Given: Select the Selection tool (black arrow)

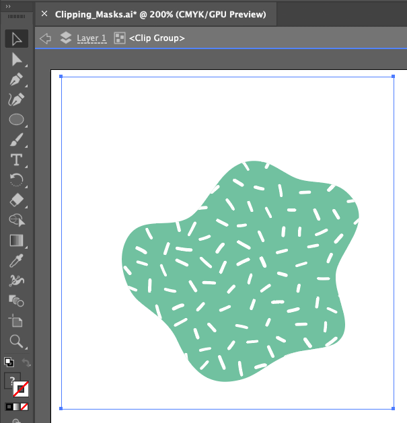Looking at the screenshot, I should [x=16, y=39].
